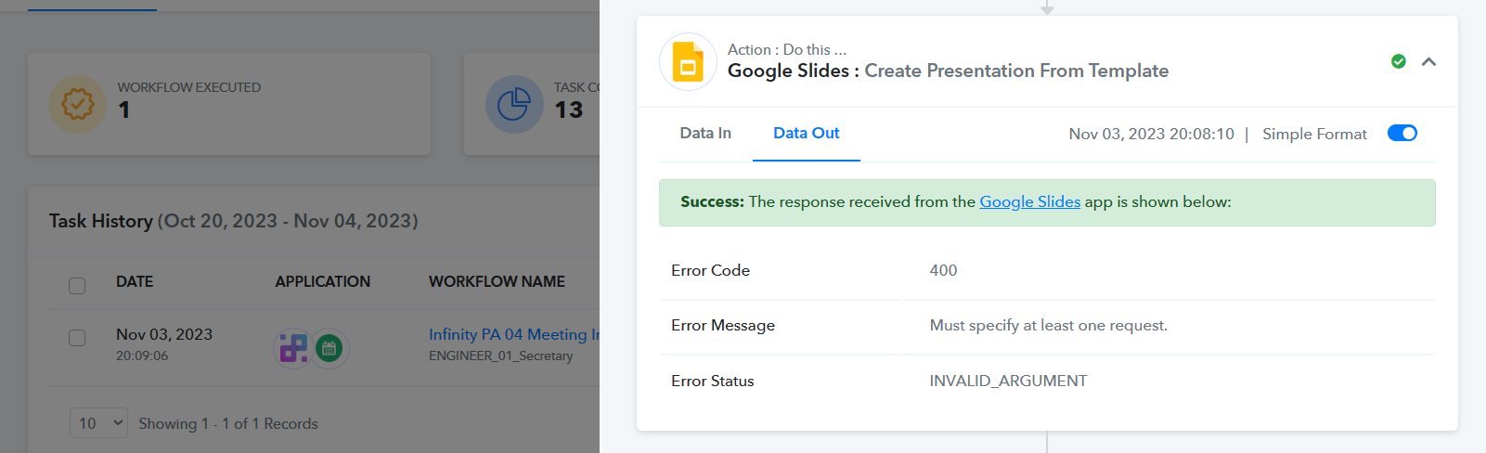Click the WORKFLOW NAME column header
The image size is (1486, 453).
[x=497, y=281]
